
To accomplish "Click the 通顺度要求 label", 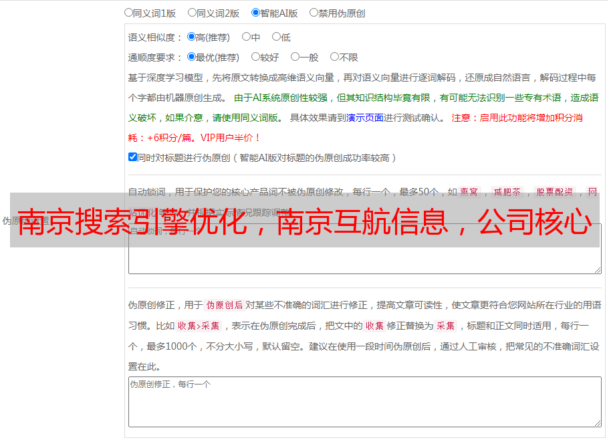I will click(x=154, y=58).
